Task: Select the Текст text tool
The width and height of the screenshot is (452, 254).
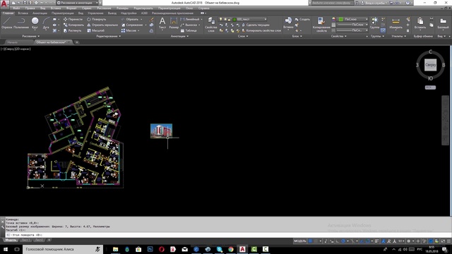Action: [x=162, y=23]
